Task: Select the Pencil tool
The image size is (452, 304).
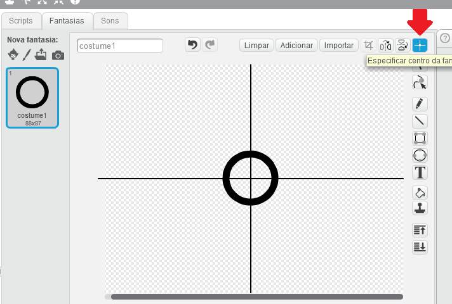Action: [420, 104]
